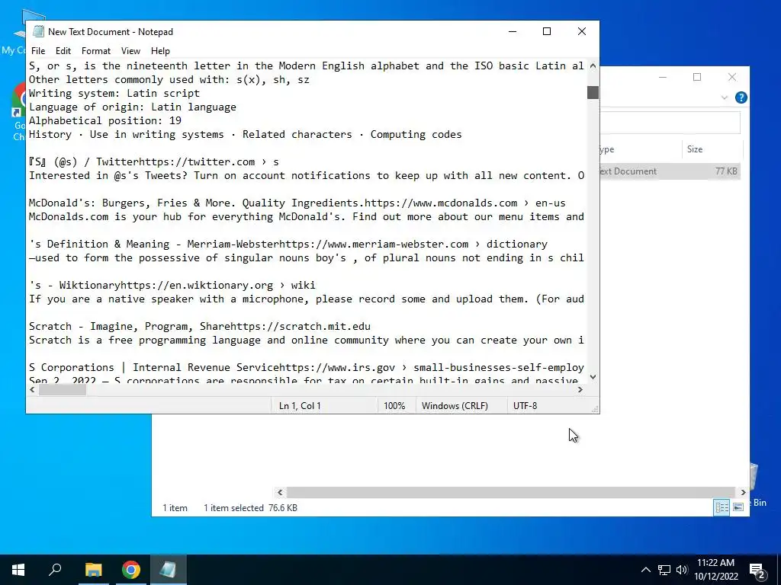781x585 pixels.
Task: Click the "'s - Wiktionary" line
Action: pyautogui.click(x=172, y=285)
